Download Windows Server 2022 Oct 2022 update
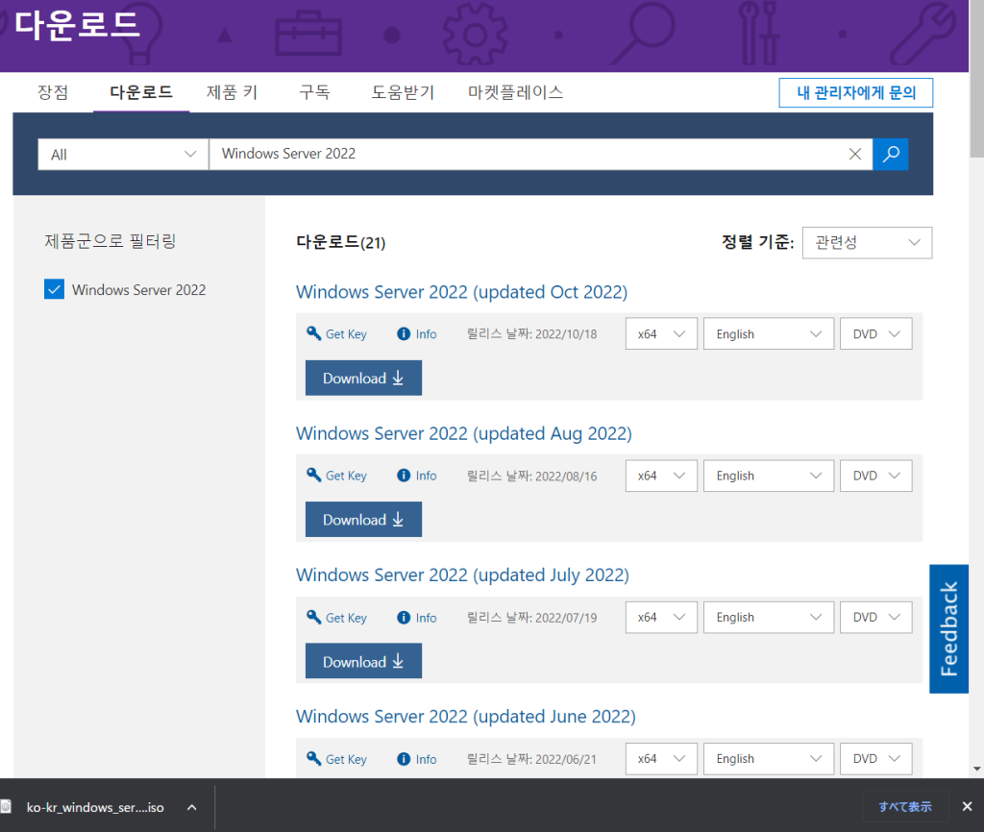984x832 pixels. (x=363, y=379)
